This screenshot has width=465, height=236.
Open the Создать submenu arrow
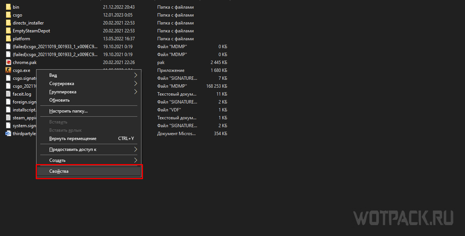(x=135, y=160)
